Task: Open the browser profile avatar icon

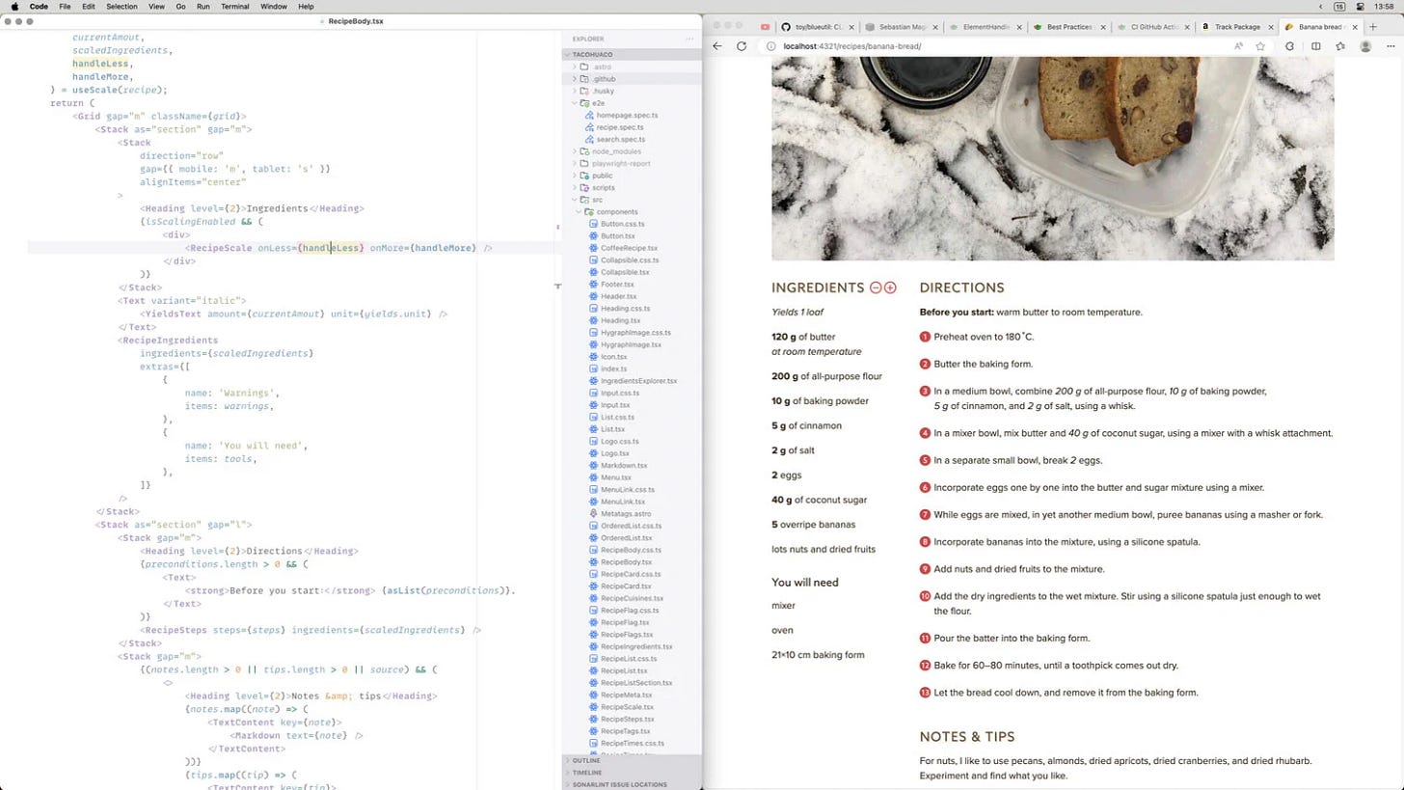Action: tap(1365, 45)
